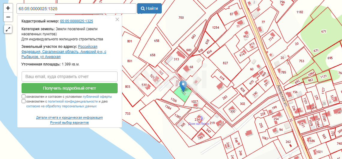
Task: Close the parcel info panel
Action: click(117, 19)
